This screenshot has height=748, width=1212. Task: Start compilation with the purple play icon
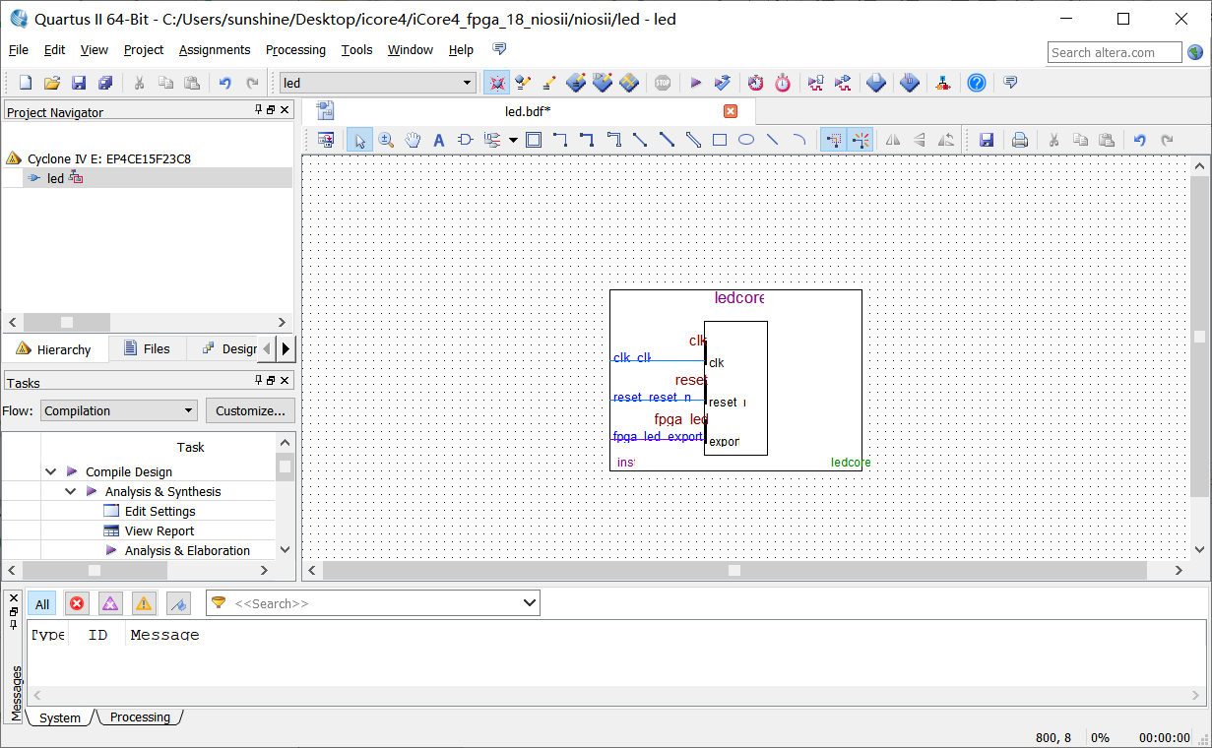point(695,83)
